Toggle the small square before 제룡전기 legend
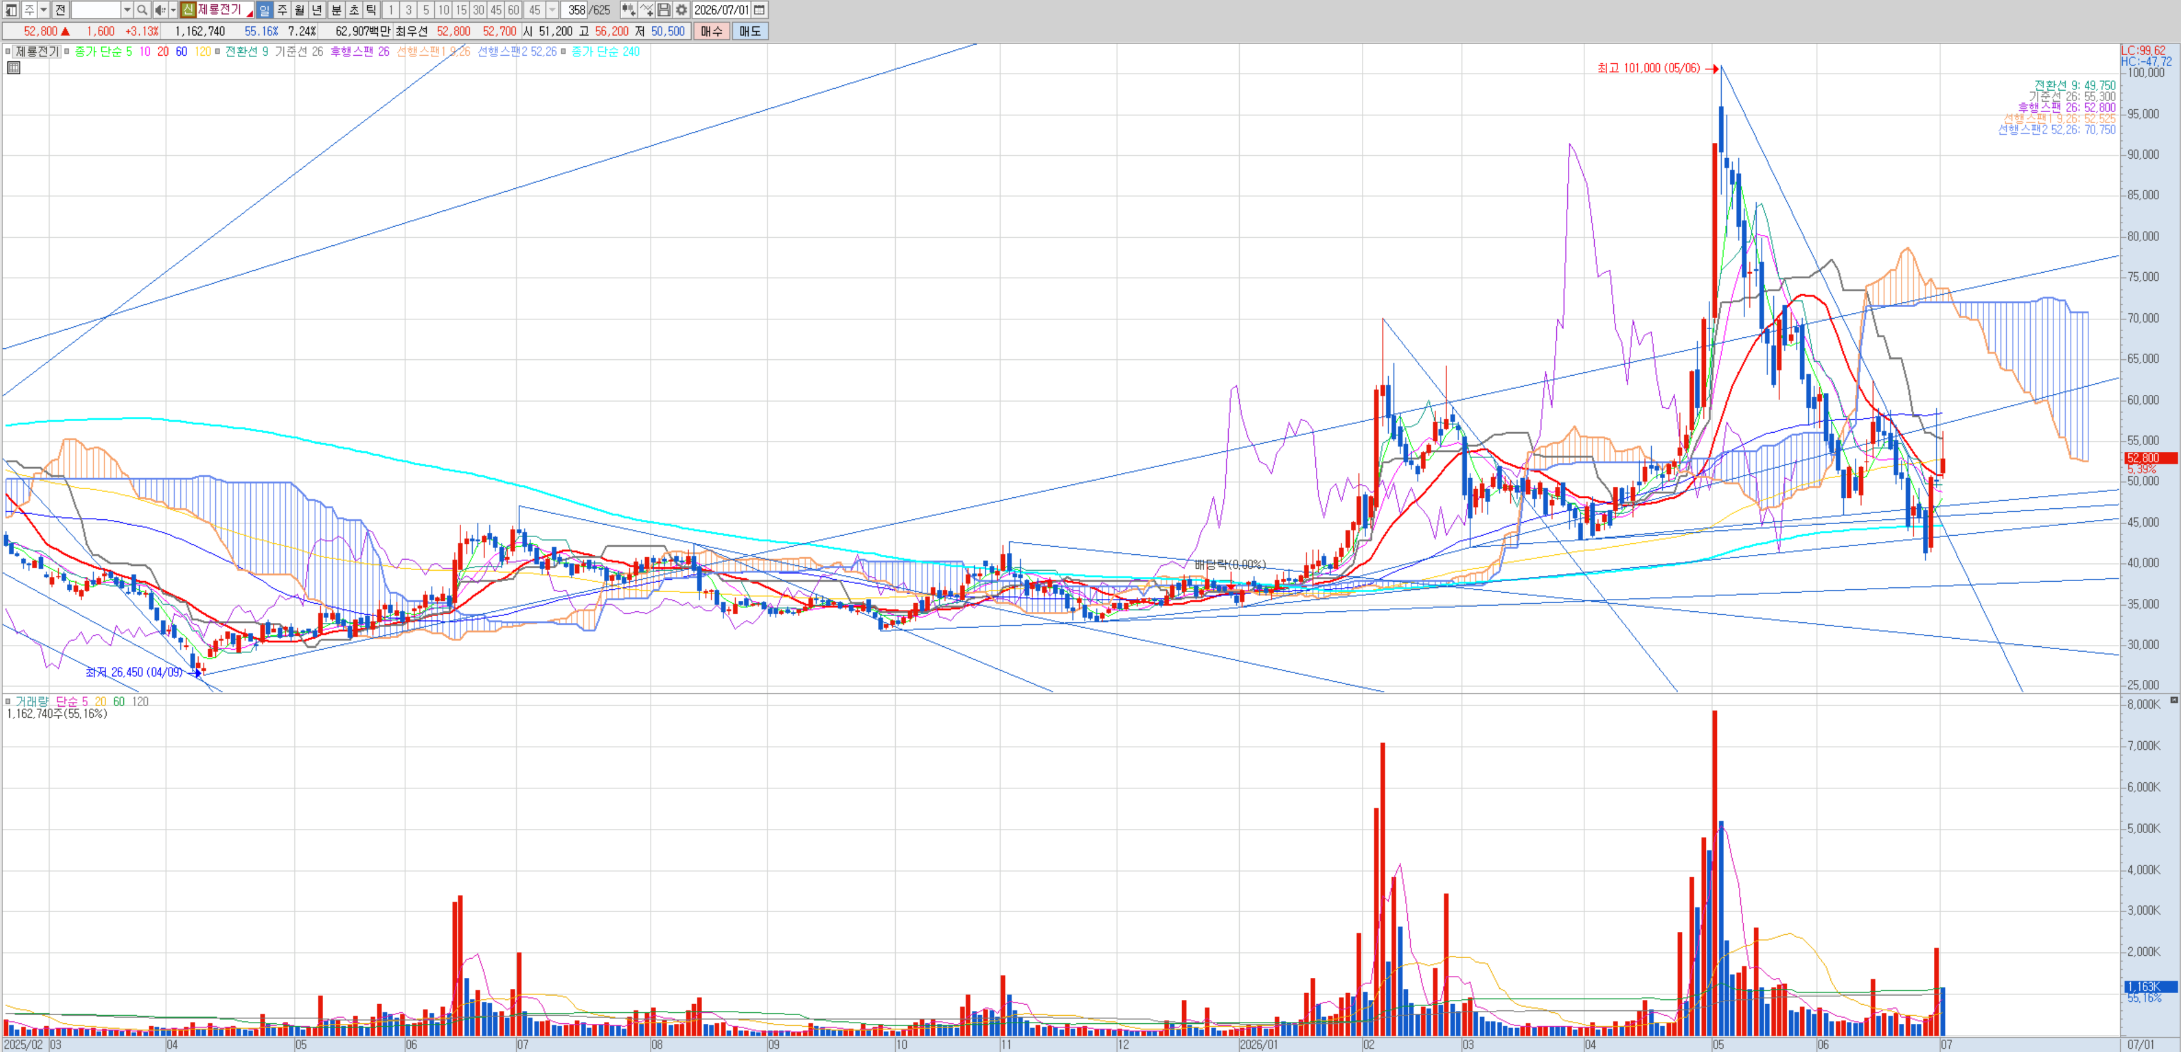 pyautogui.click(x=7, y=51)
